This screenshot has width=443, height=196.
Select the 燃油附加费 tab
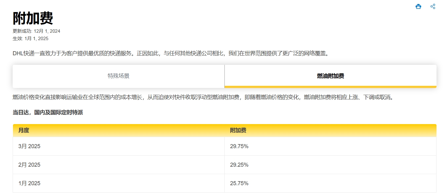330,76
